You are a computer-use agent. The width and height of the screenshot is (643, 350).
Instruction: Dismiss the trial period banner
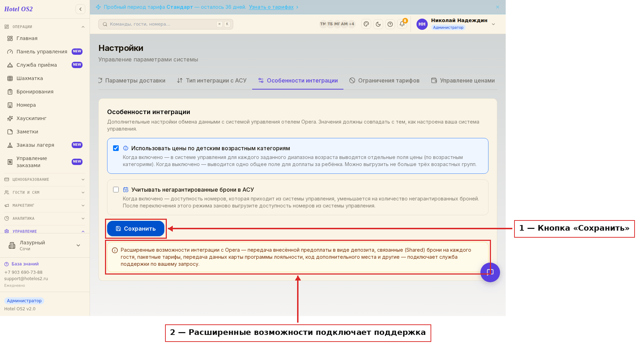pyautogui.click(x=498, y=7)
